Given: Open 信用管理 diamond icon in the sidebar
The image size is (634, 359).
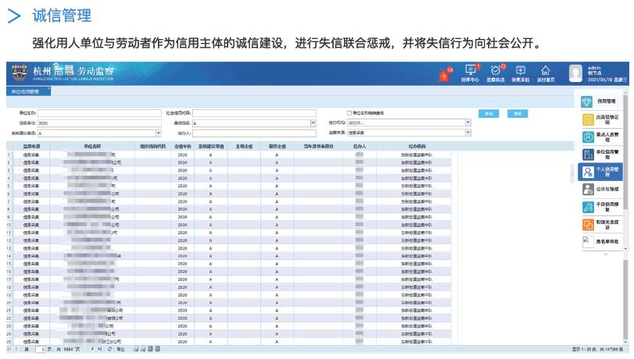Looking at the screenshot, I should pos(588,101).
